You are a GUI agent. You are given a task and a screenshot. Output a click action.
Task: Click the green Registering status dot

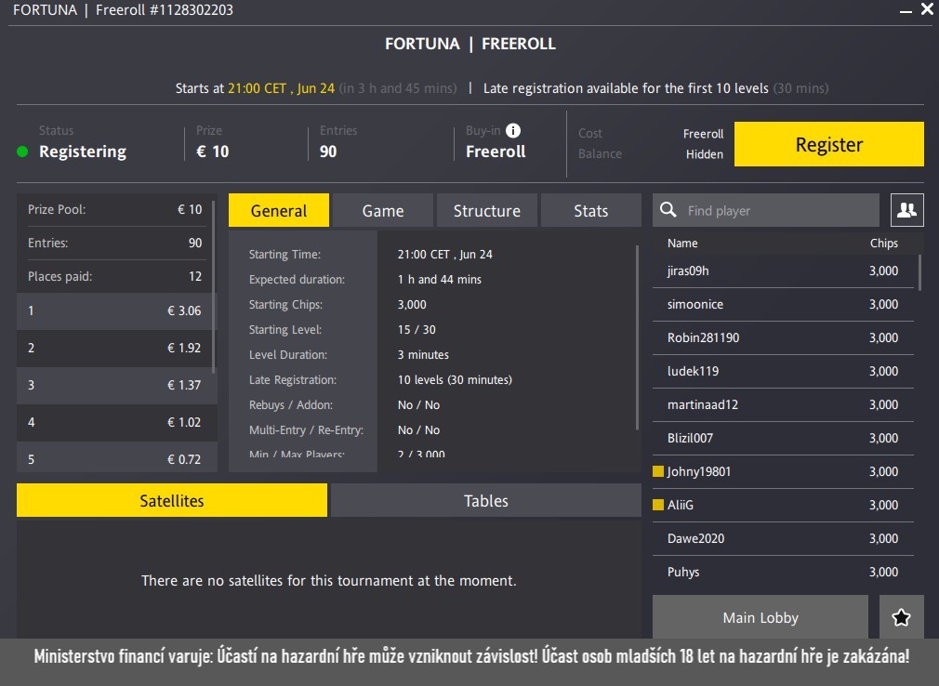pyautogui.click(x=22, y=150)
